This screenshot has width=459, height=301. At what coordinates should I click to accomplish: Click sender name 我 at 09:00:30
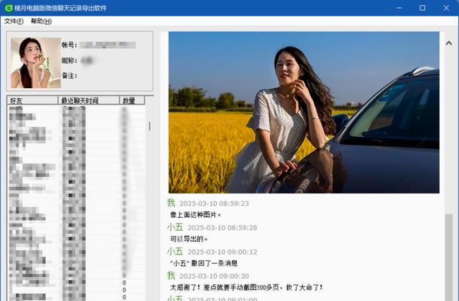171,276
